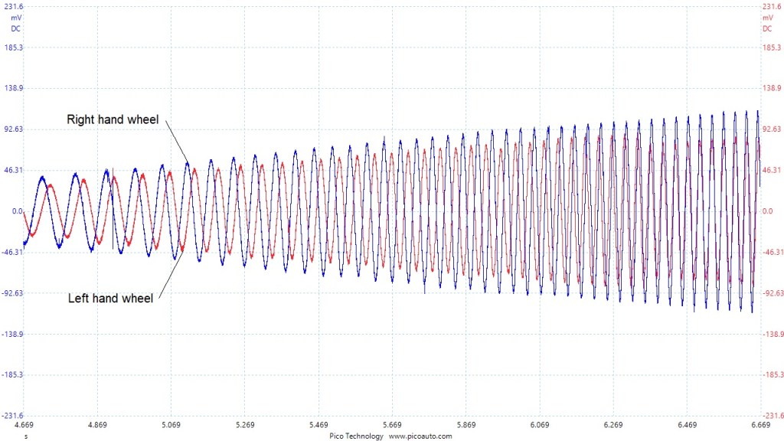Click the red -138.9 right axis value
This screenshot has width=784, height=441.
[772, 334]
